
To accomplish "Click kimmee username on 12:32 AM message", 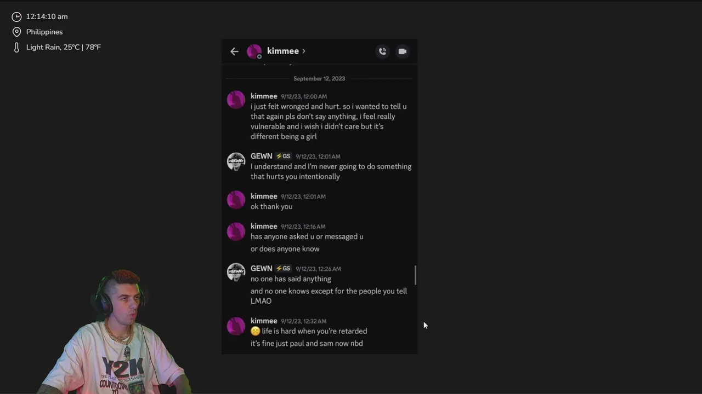I will click(264, 321).
